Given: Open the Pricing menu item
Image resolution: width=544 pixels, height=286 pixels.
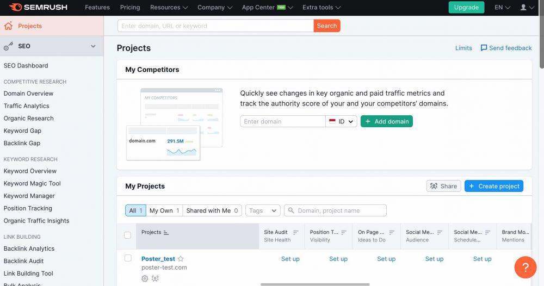Looking at the screenshot, I should pos(130,7).
